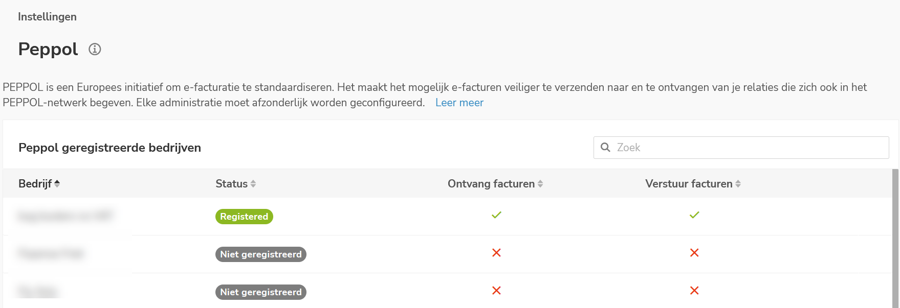Select the first company row name
The image size is (900, 308).
(65, 216)
